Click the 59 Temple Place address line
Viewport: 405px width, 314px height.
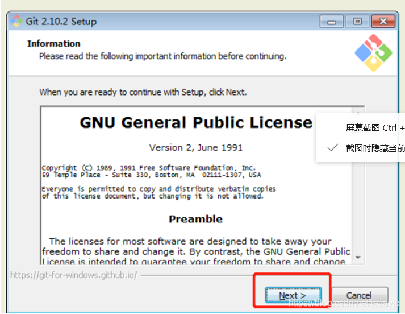151,175
